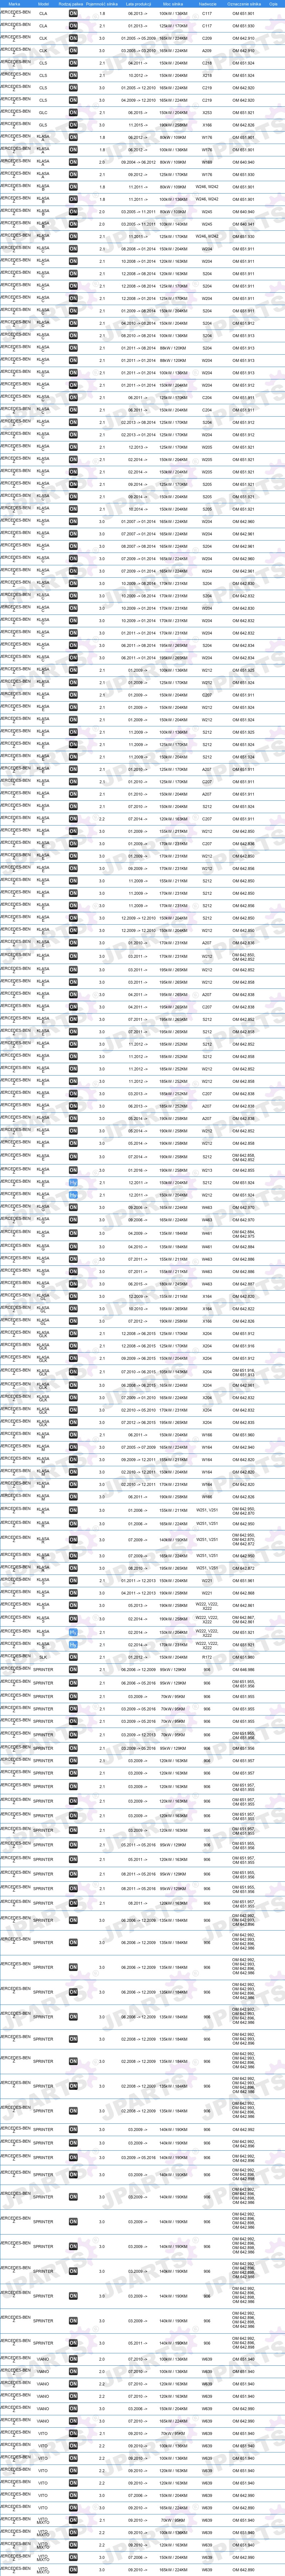Screen dimensions: 285x2576
Task: Click ON fuel icon in CLK C209 row
Action: (x=73, y=38)
